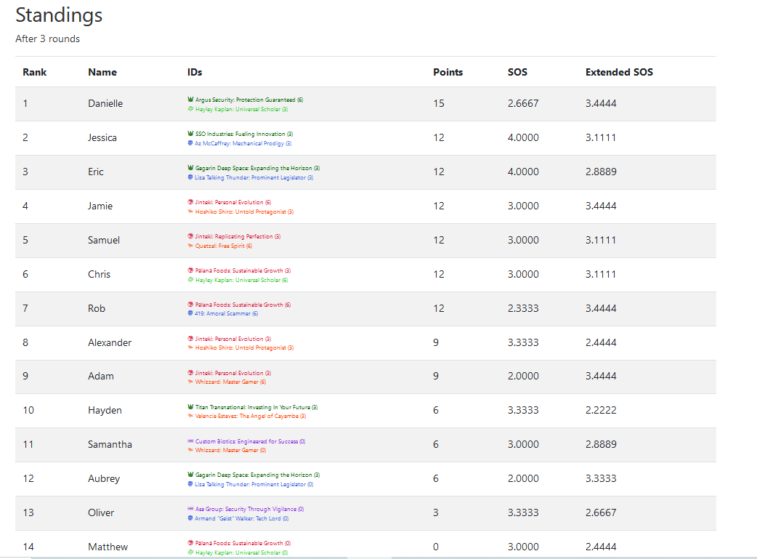Click Danielle's SOS value 2.6667
This screenshot has width=757, height=559.
pyautogui.click(x=523, y=103)
